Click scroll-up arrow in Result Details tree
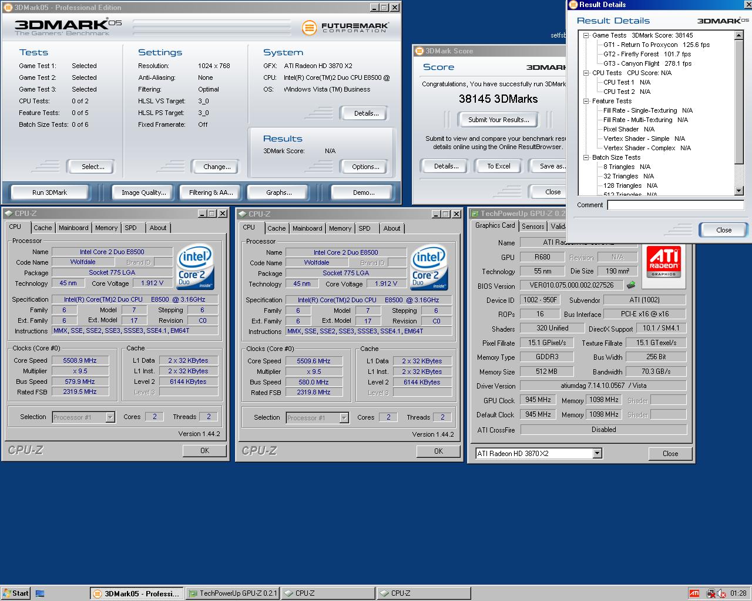 (739, 35)
